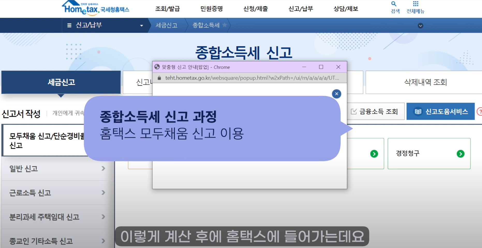
Task: Click the popup URL address bar
Action: [249, 78]
